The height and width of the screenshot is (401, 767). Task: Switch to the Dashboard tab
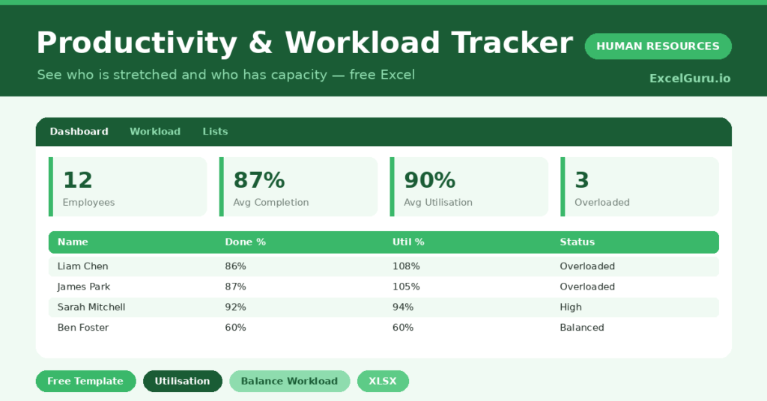coord(79,132)
